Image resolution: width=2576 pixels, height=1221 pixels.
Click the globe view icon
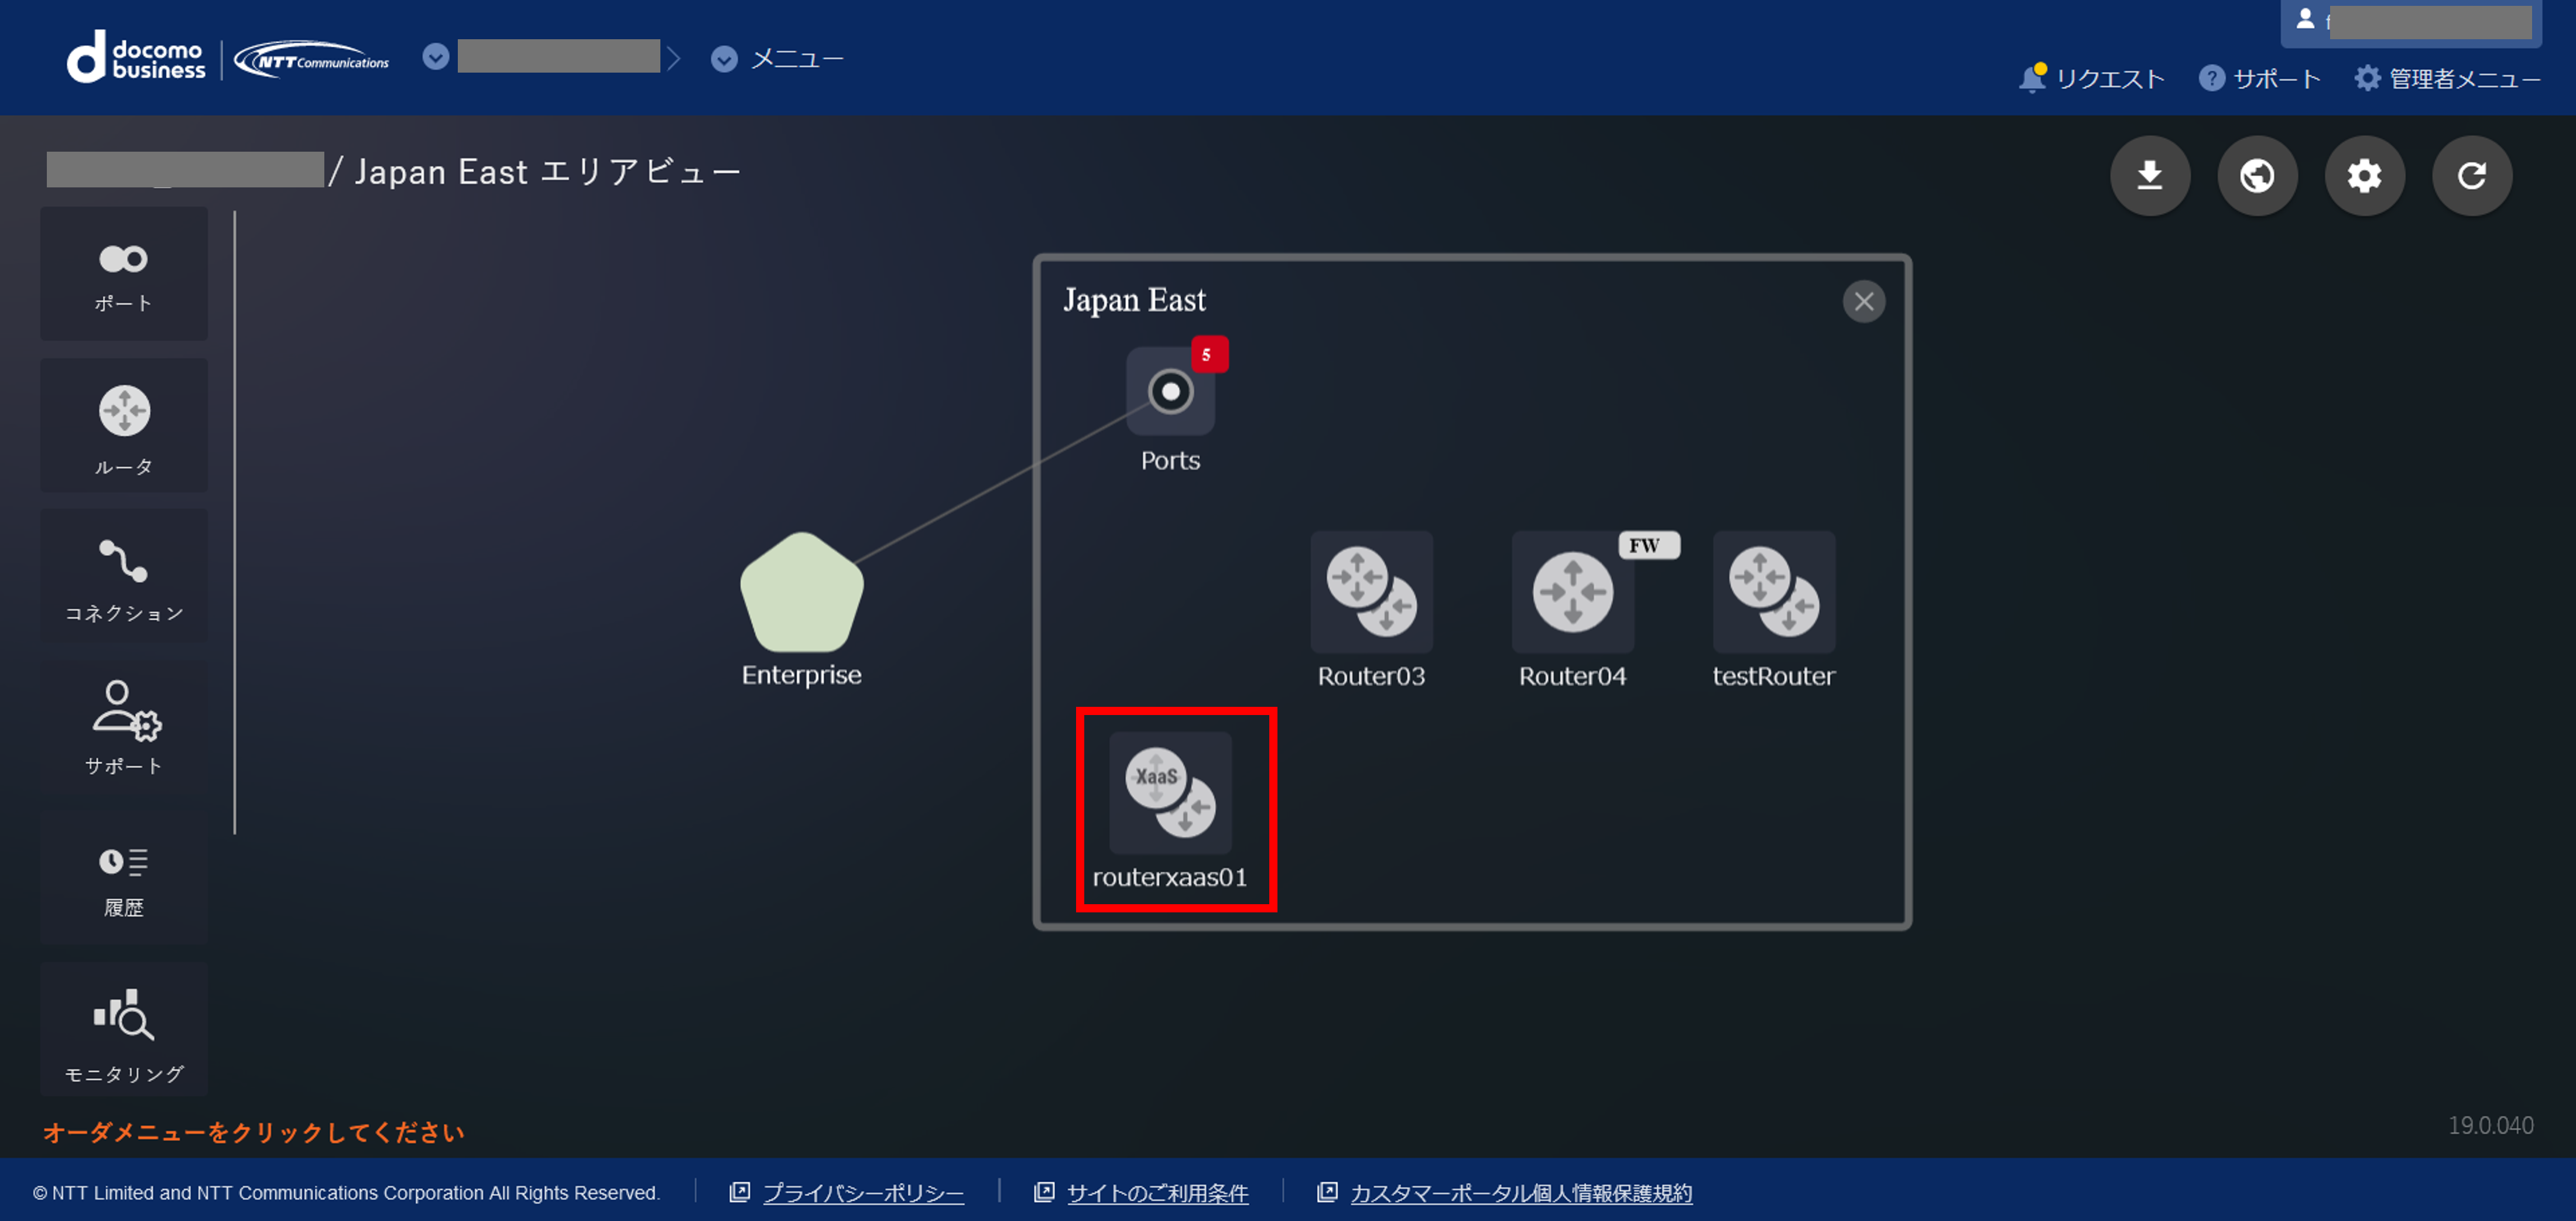pos(2258,175)
